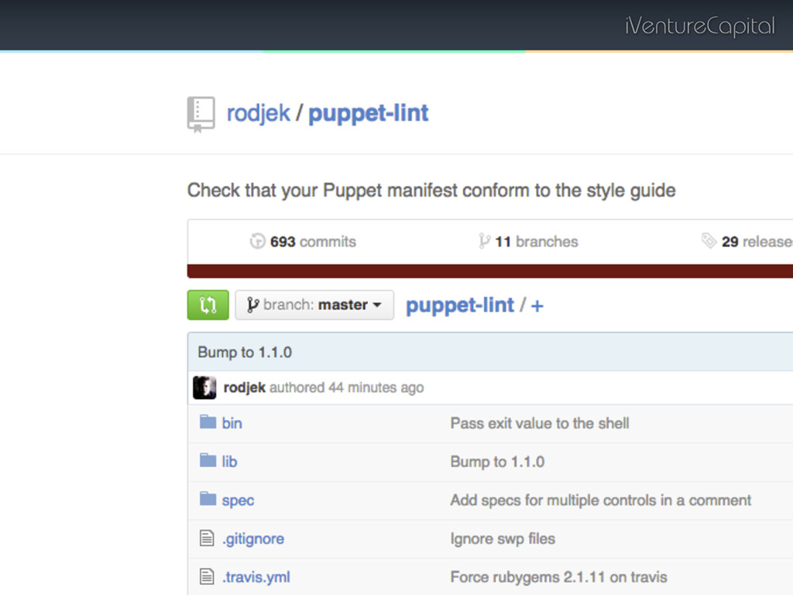Click the iVentureCapital logo
The height and width of the screenshot is (595, 793).
click(x=700, y=26)
